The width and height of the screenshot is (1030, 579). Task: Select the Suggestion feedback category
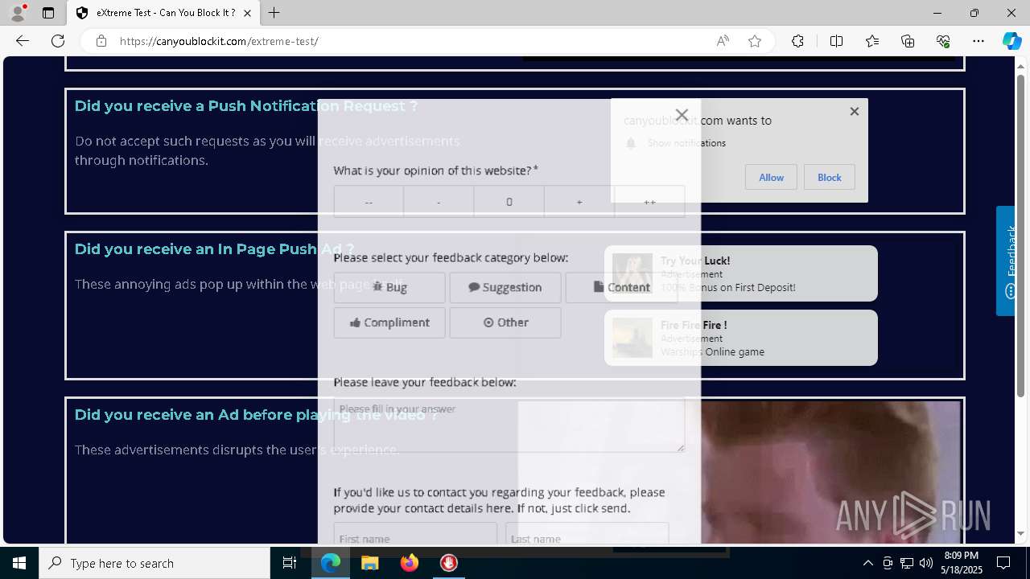tap(505, 287)
